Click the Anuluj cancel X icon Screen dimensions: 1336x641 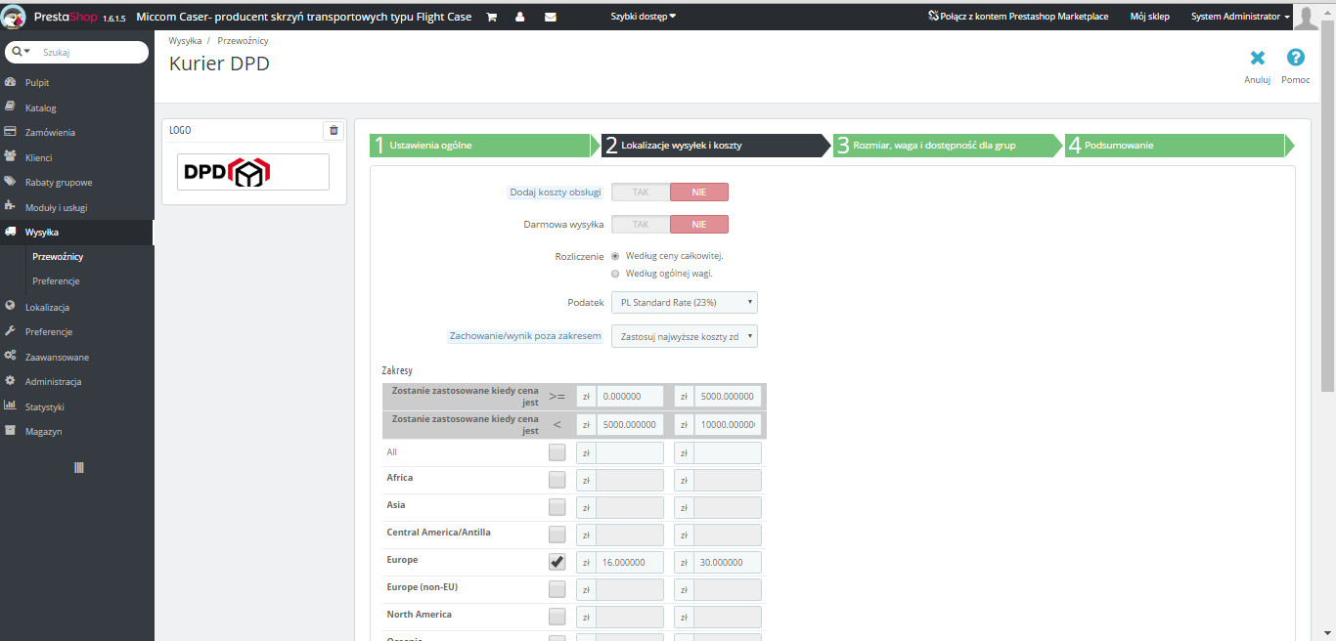pos(1258,58)
